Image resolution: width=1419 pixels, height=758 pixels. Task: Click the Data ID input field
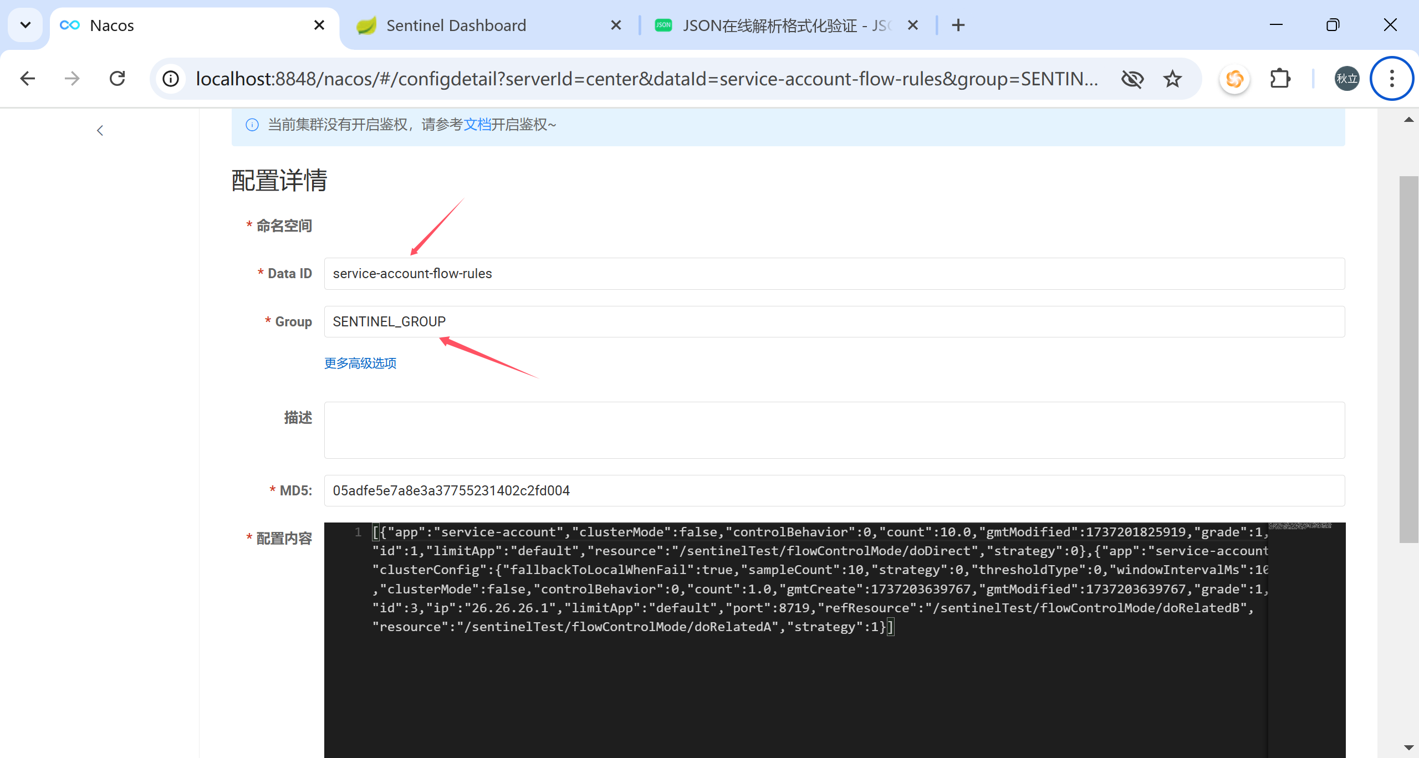tap(834, 274)
